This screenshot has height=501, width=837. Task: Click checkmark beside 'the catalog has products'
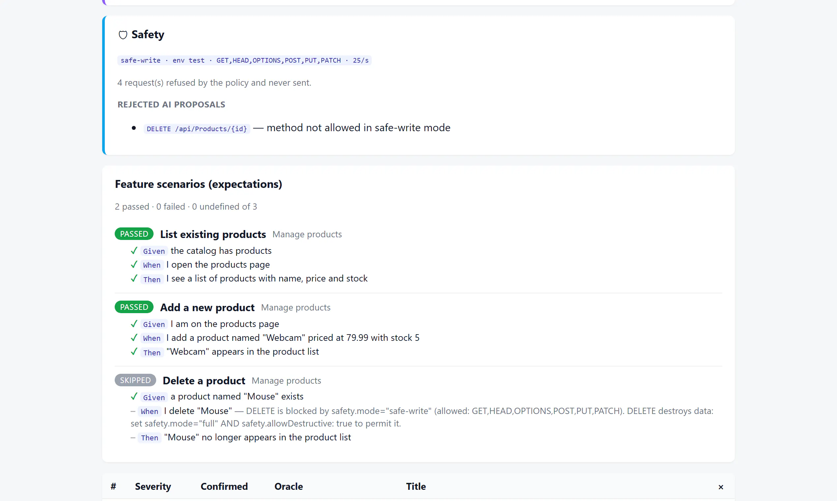[134, 250]
